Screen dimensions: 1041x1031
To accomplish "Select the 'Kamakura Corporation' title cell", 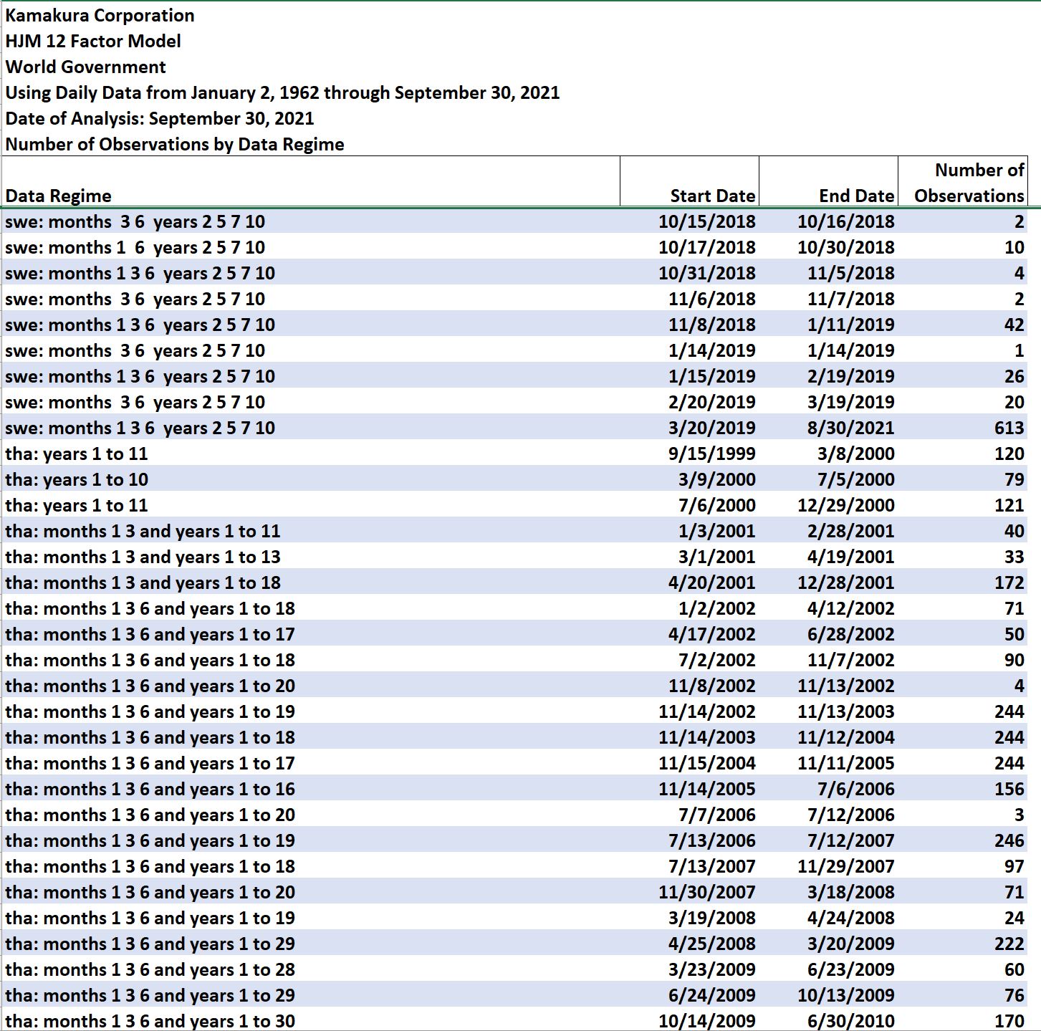I will coord(100,16).
